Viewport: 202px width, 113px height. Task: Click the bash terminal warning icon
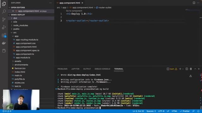[176, 69]
